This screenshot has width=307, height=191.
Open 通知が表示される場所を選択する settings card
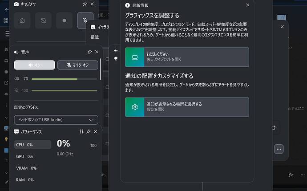187,107
